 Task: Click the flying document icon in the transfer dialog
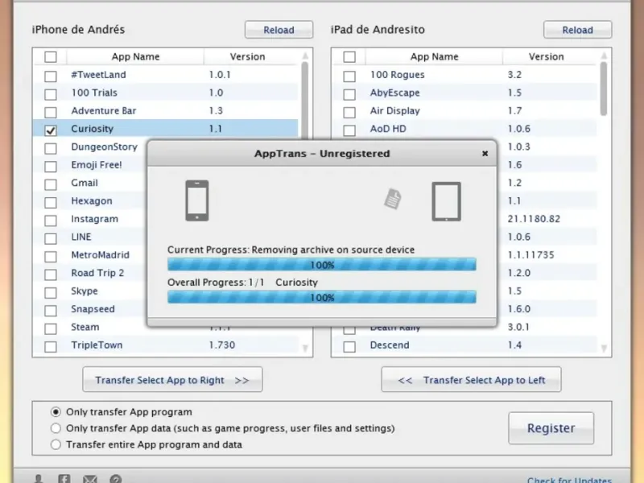pos(393,199)
